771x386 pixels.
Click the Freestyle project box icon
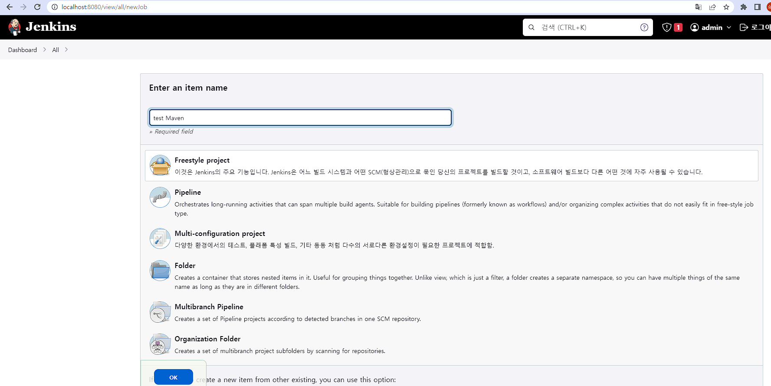(160, 165)
